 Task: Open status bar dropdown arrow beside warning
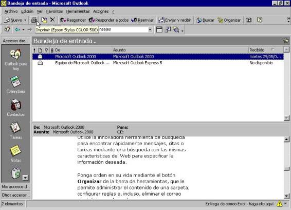(x=286, y=204)
